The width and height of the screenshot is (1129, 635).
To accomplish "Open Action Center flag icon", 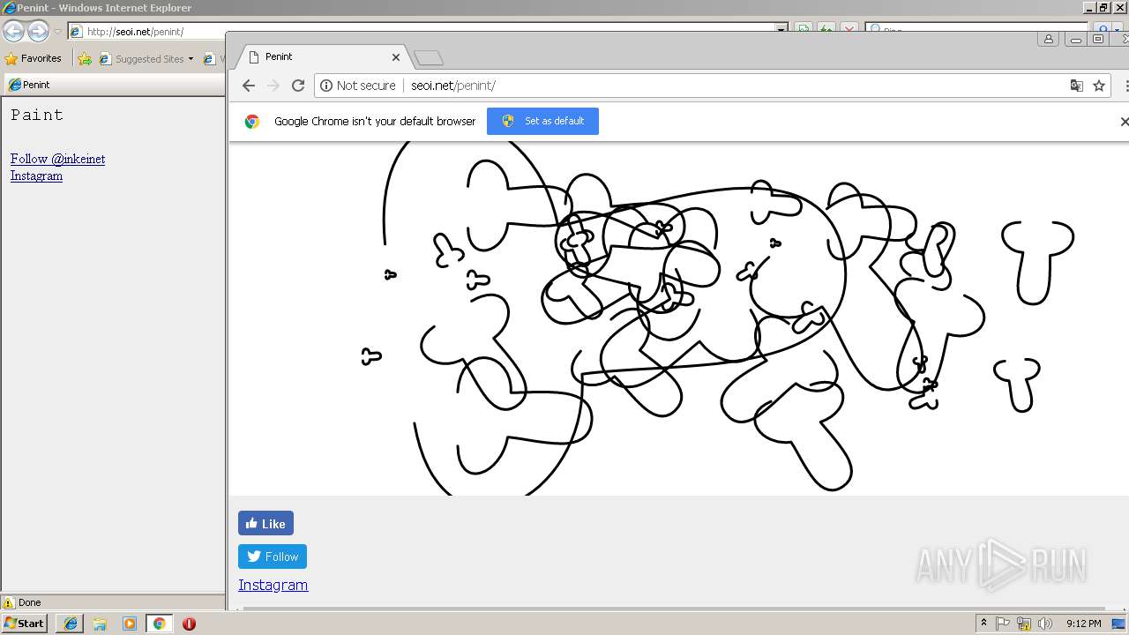I will click(x=1003, y=624).
